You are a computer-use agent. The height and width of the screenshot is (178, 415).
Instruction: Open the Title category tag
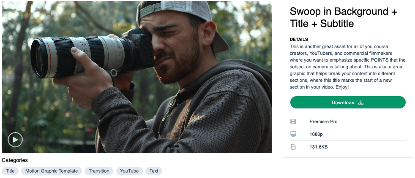[x=10, y=171]
